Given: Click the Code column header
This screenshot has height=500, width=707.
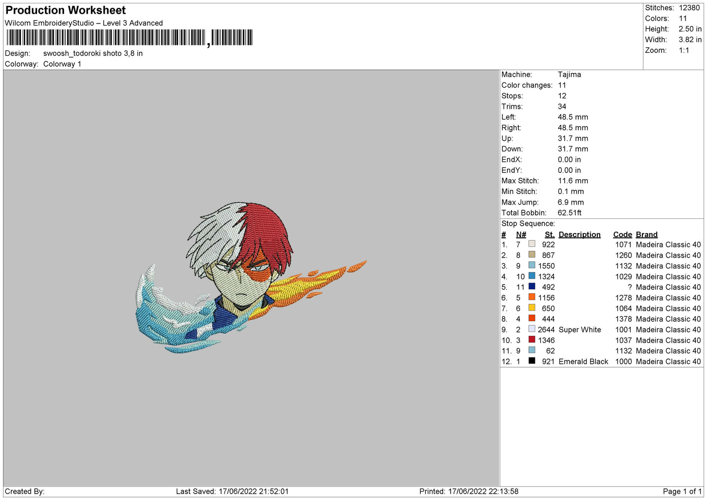Looking at the screenshot, I should point(622,235).
